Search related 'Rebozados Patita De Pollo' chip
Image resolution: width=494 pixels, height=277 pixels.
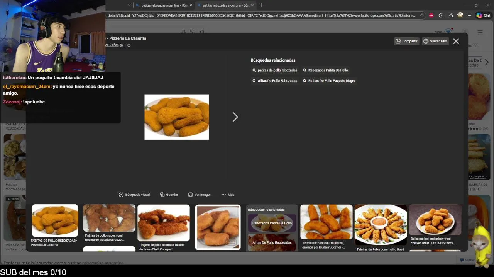click(x=325, y=70)
